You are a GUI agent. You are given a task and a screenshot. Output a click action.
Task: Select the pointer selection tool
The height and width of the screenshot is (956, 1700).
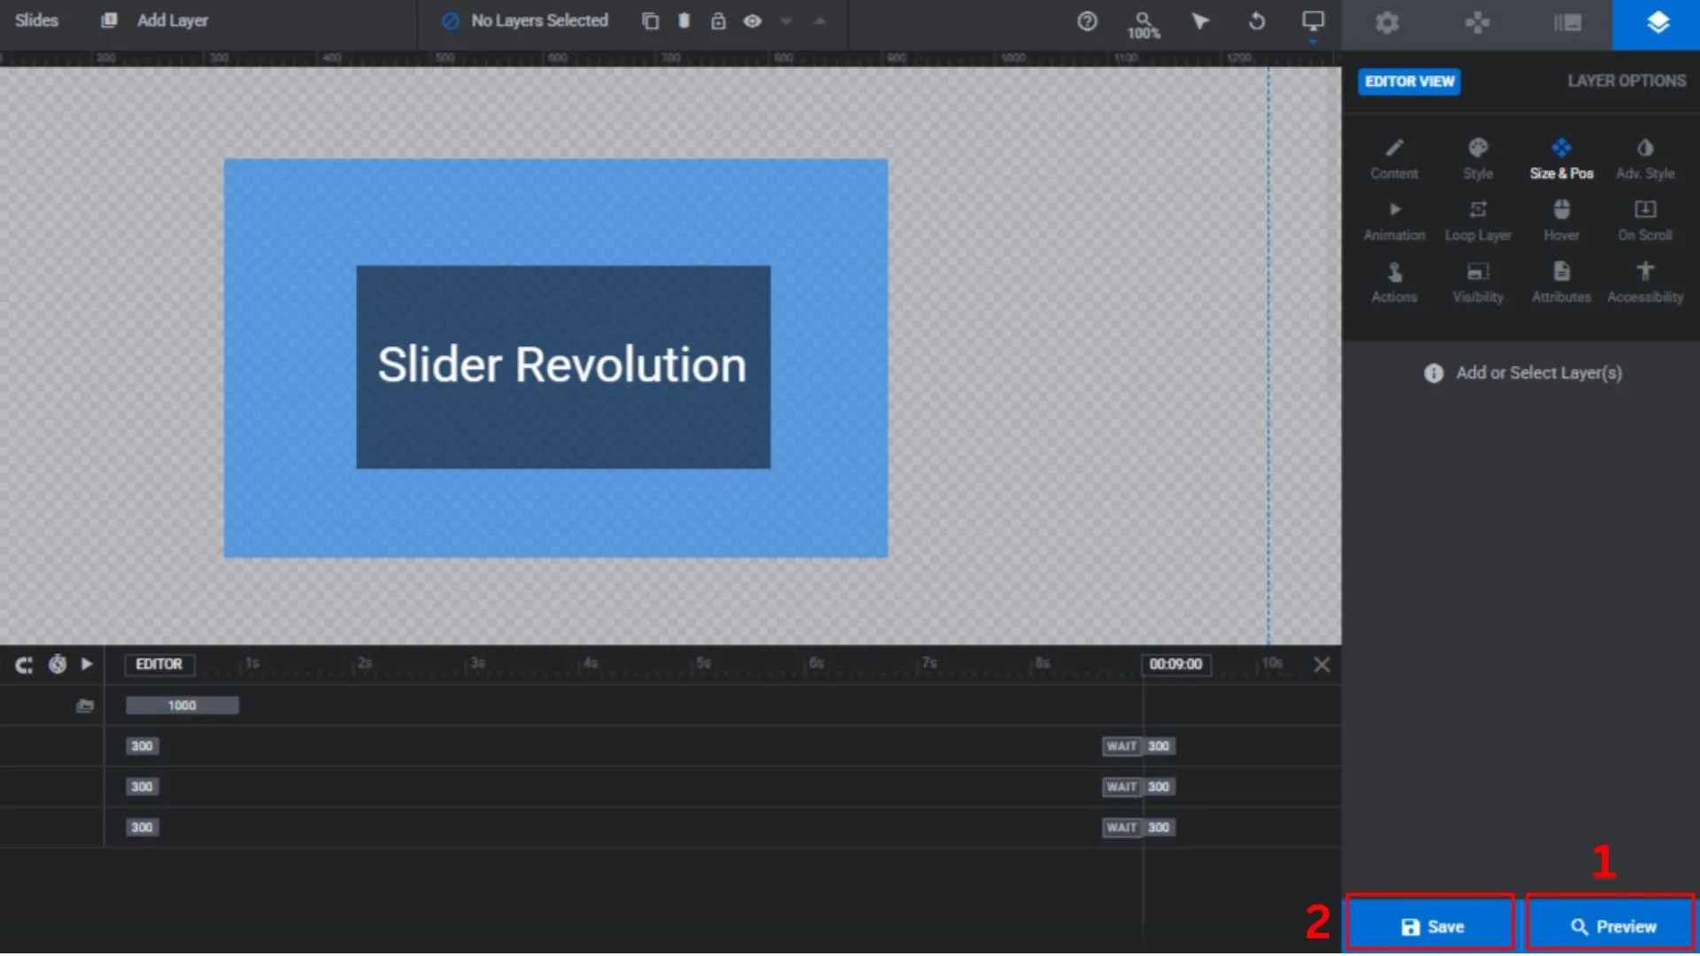pos(1200,21)
